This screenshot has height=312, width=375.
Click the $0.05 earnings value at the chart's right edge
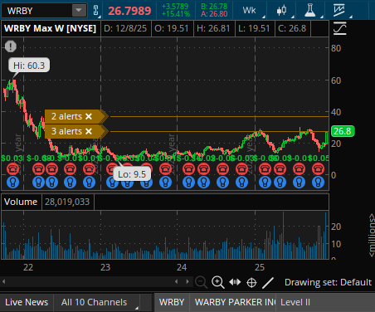(x=319, y=158)
